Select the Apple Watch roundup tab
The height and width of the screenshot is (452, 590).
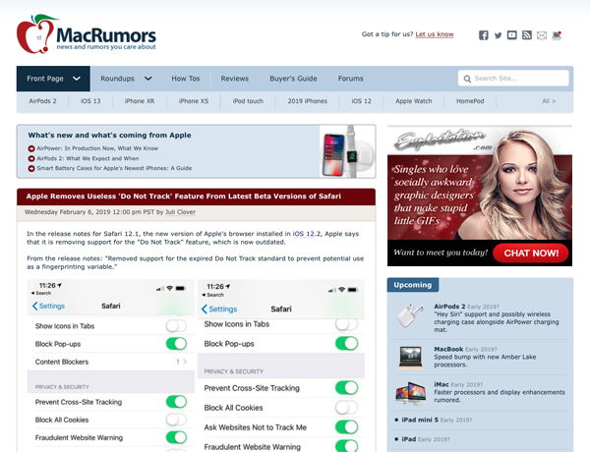pyautogui.click(x=414, y=101)
